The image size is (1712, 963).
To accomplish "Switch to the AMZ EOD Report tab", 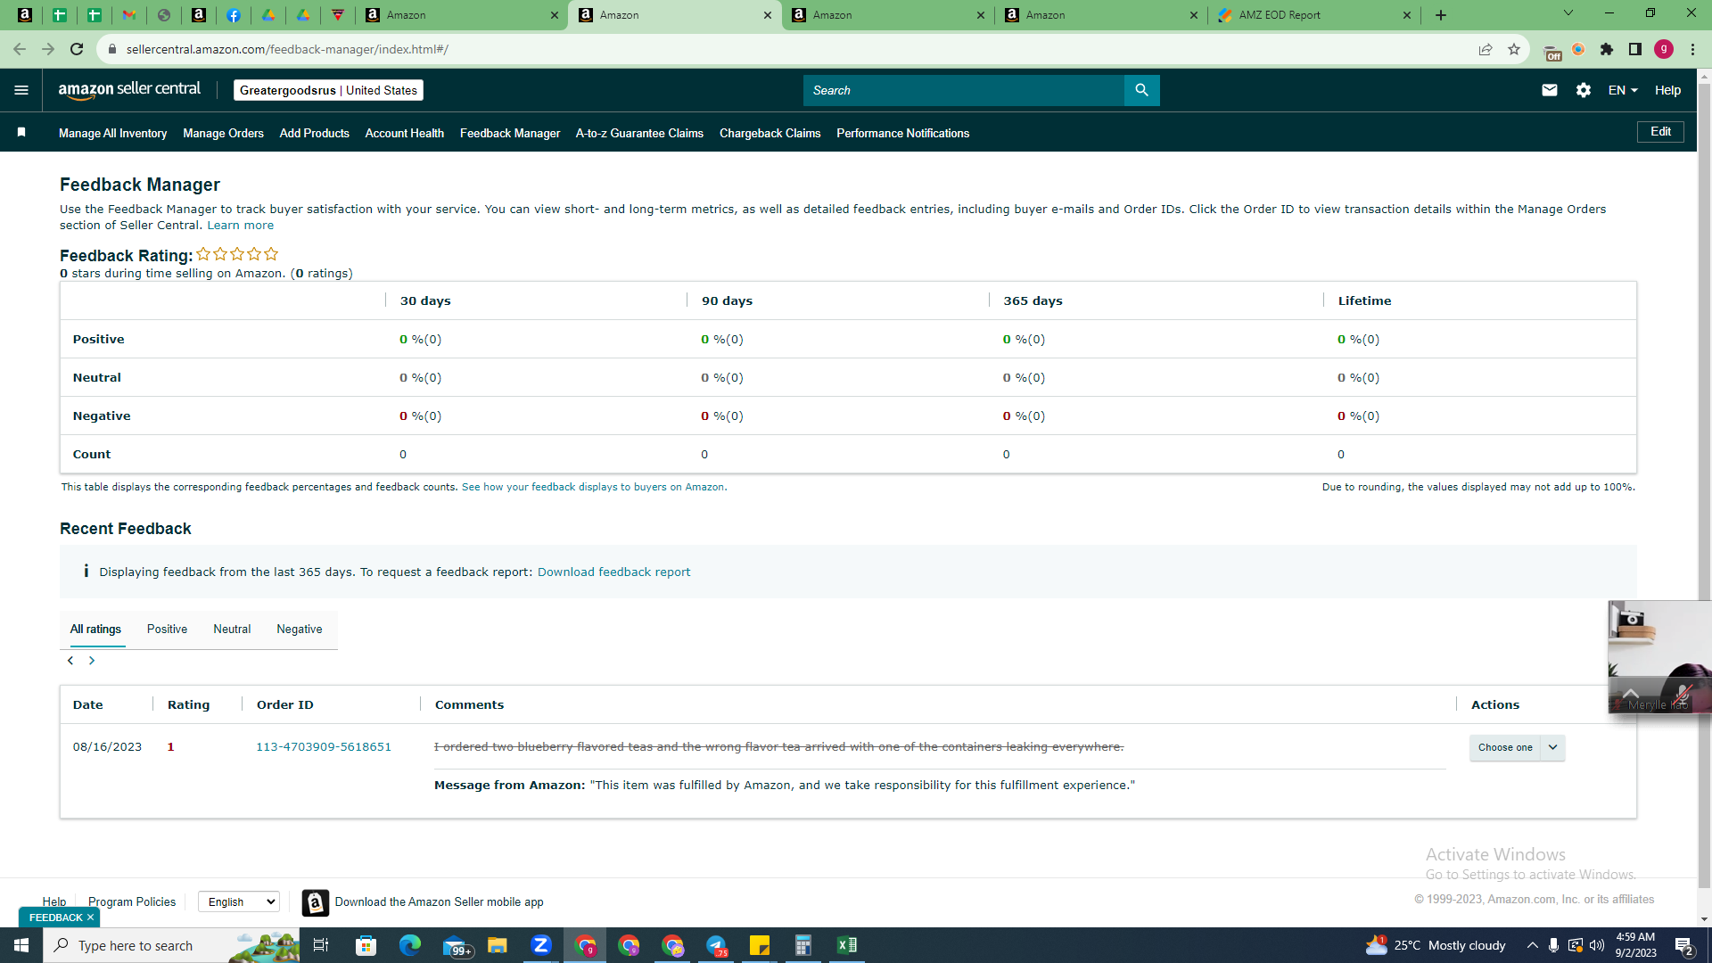I will (x=1313, y=15).
